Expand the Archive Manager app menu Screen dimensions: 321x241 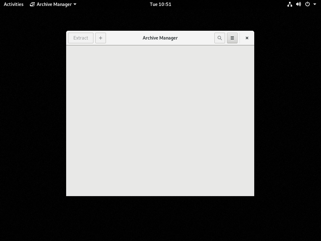point(53,4)
